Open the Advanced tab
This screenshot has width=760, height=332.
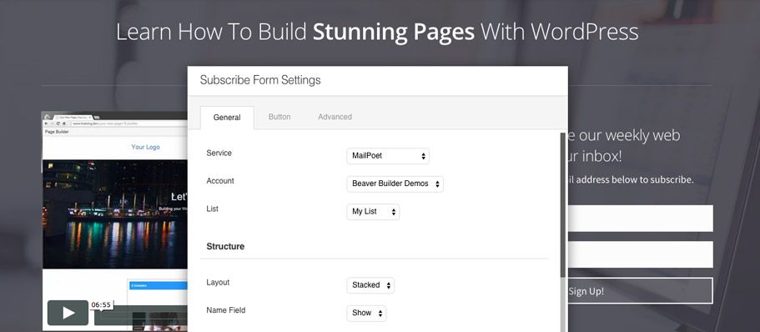point(335,117)
